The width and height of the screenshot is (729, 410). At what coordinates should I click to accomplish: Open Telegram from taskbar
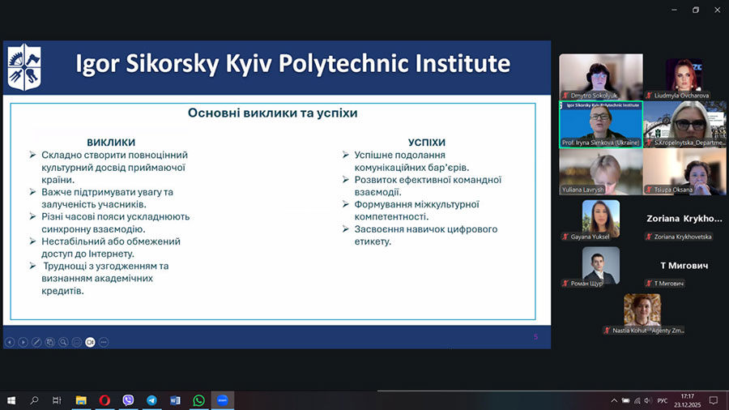[151, 400]
